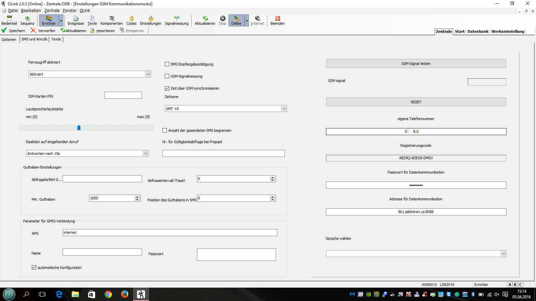The height and width of the screenshot is (301, 536).
Task: Open Signalmessung from the toolbar
Action: point(177,20)
